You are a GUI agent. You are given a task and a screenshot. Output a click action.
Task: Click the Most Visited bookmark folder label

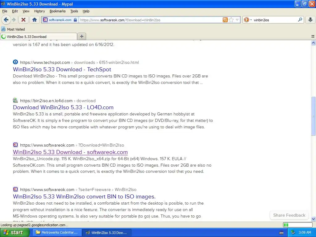point(16,29)
